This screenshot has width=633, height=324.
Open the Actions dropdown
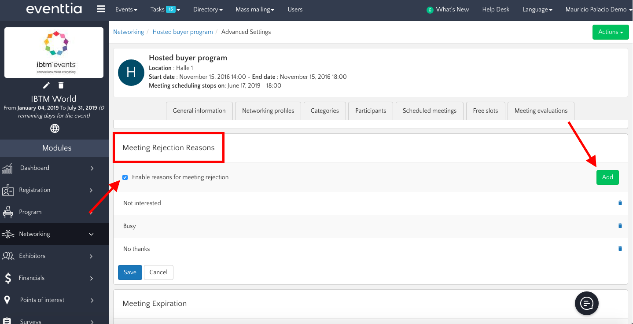coord(610,32)
